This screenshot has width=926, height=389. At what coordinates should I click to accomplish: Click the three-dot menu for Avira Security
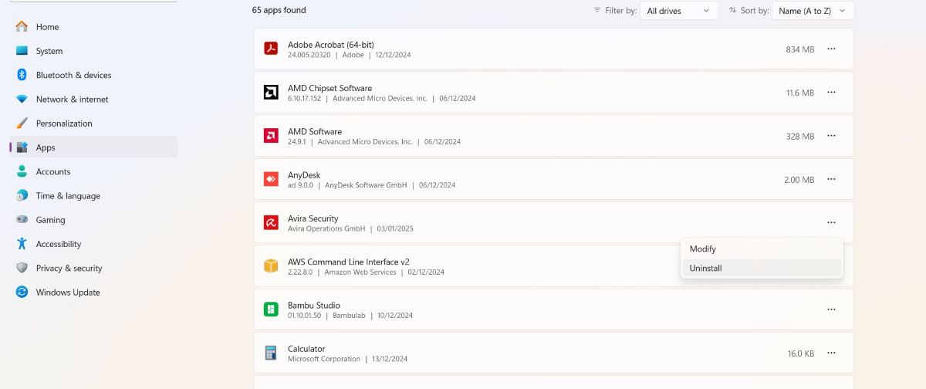831,222
